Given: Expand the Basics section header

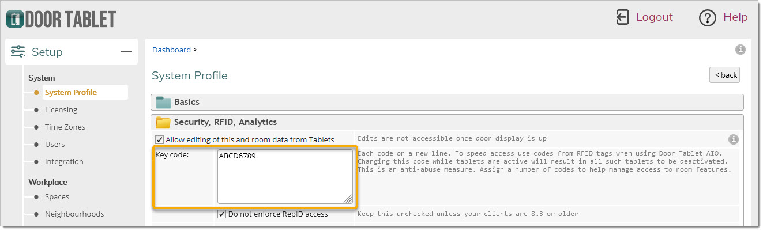Looking at the screenshot, I should tap(447, 102).
